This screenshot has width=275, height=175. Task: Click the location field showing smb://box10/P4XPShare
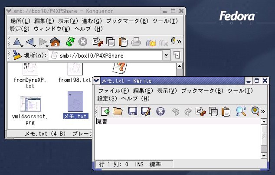(105, 56)
